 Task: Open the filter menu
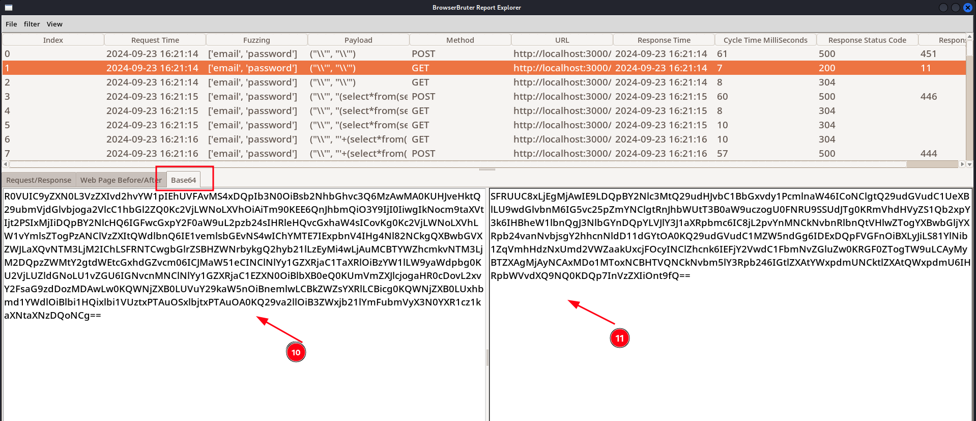(x=32, y=24)
